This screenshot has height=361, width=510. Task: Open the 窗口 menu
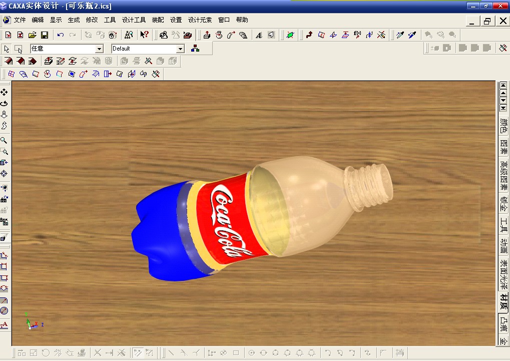pyautogui.click(x=224, y=20)
